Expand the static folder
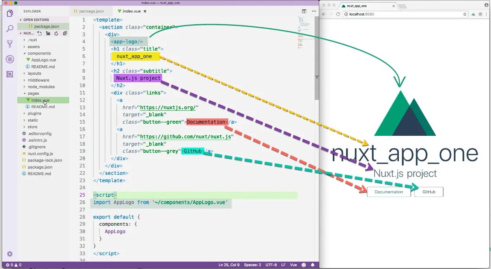491x269 pixels. [32, 120]
